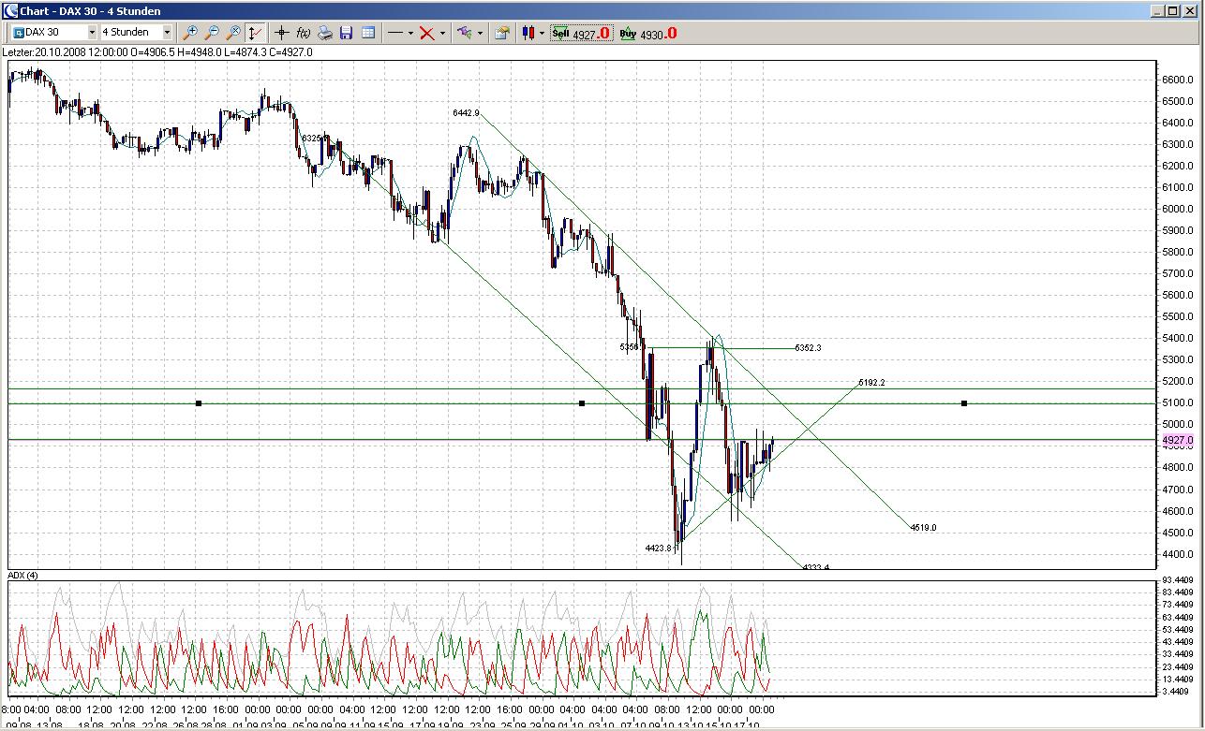This screenshot has width=1205, height=731.
Task: Open the 4 Stunden timeframe dropdown
Action: (167, 33)
